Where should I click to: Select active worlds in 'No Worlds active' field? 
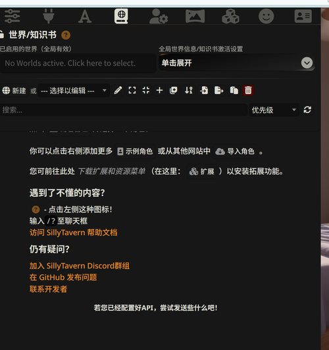coord(78,63)
